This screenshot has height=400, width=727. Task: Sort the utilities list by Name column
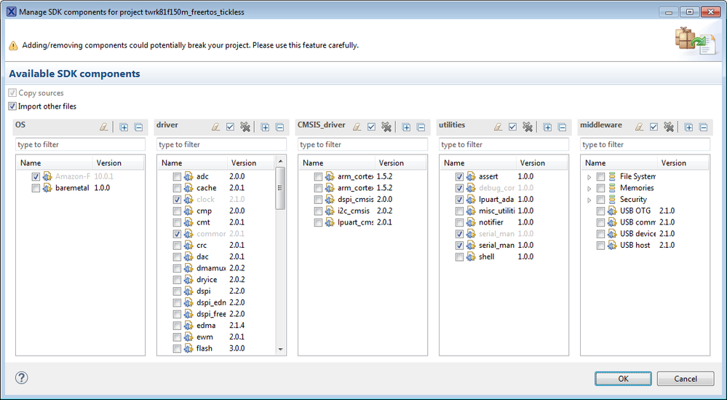(479, 163)
